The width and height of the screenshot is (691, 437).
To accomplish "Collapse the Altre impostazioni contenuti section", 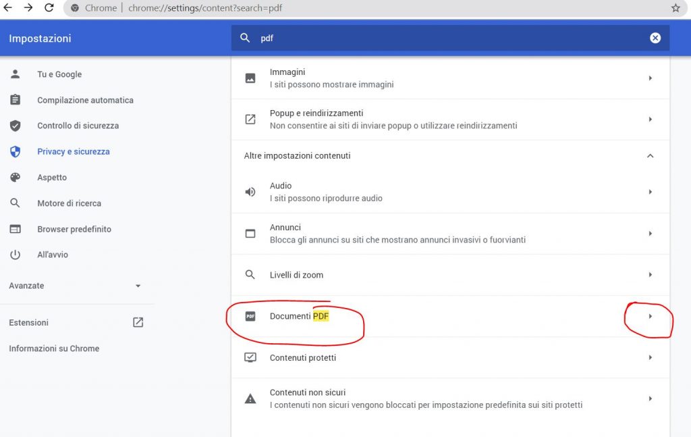I will click(650, 155).
